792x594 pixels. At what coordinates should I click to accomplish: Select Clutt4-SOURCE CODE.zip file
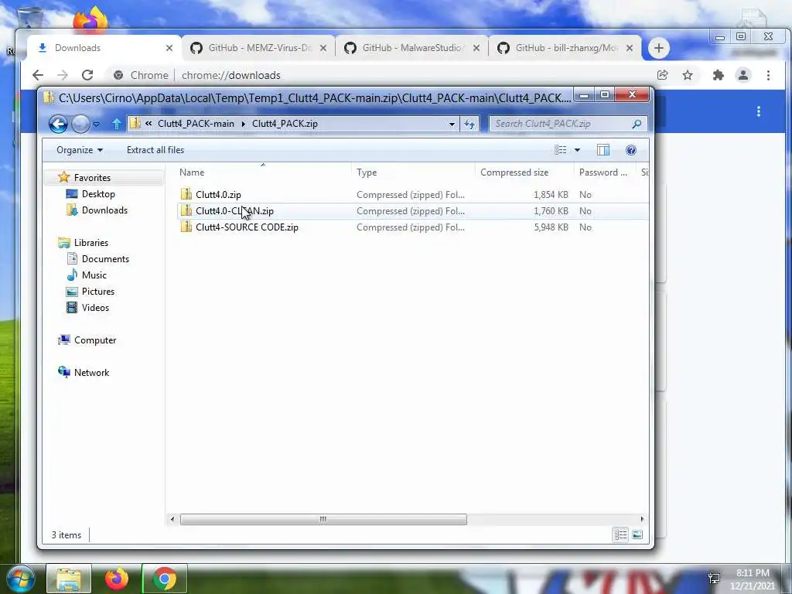pyautogui.click(x=247, y=227)
